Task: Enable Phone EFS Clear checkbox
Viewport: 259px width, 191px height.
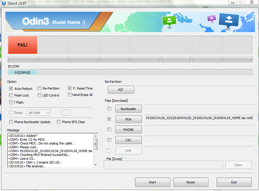Action: tap(58, 122)
